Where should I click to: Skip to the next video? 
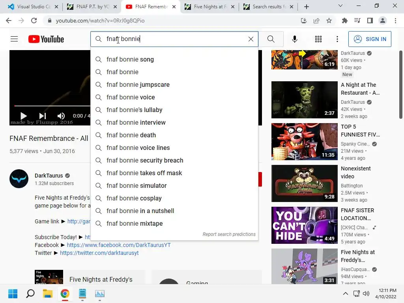[x=43, y=116]
